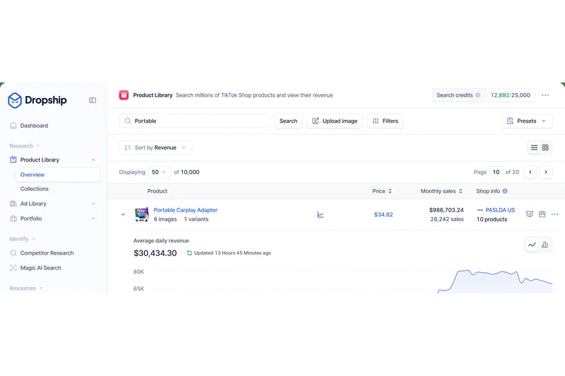Collapse sidebar with the panel toggle icon

(x=93, y=100)
